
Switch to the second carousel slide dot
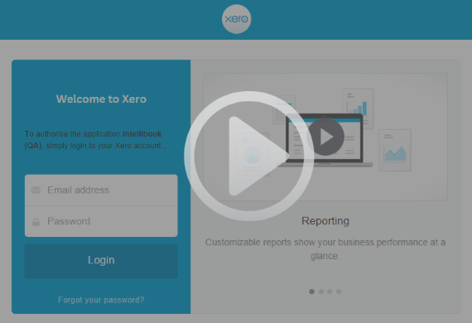pyautogui.click(x=321, y=292)
